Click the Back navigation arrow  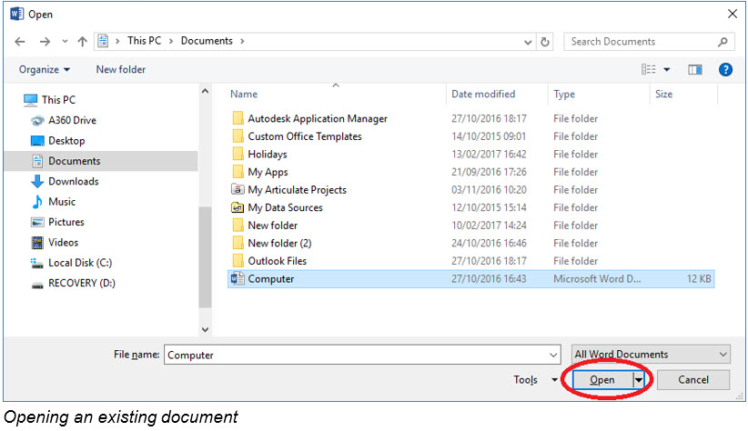coord(19,42)
